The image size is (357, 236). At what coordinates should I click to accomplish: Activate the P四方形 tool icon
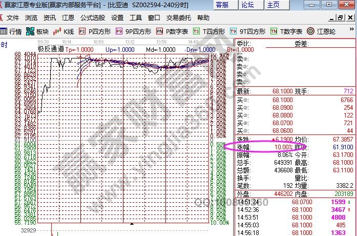click(x=93, y=31)
